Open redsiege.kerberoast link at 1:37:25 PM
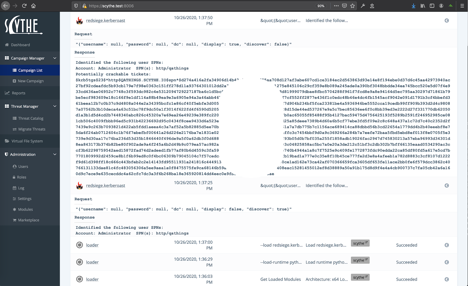 pyautogui.click(x=106, y=186)
